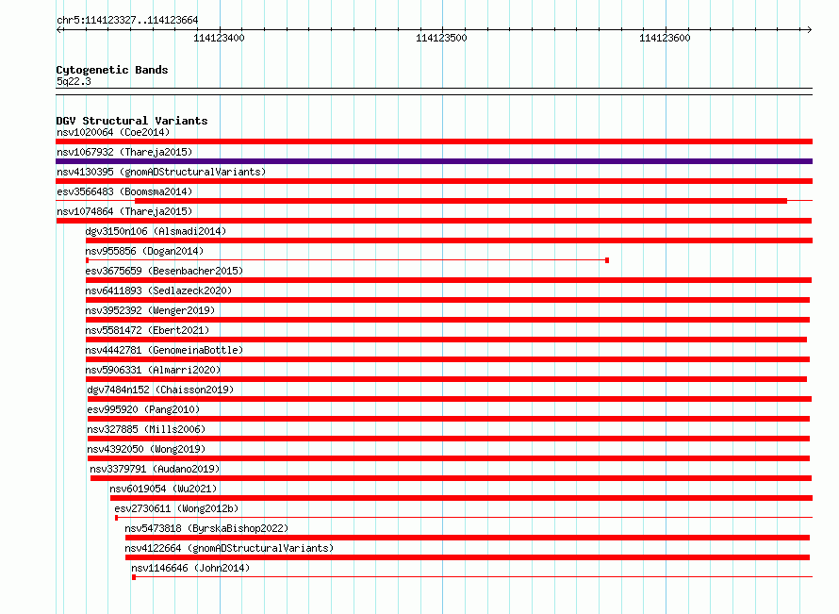This screenshot has height=614, width=839.
Task: Select nsv6019054 (Wu2021) label
Action: [163, 489]
